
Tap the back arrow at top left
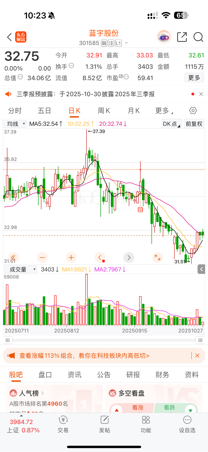tap(9, 37)
